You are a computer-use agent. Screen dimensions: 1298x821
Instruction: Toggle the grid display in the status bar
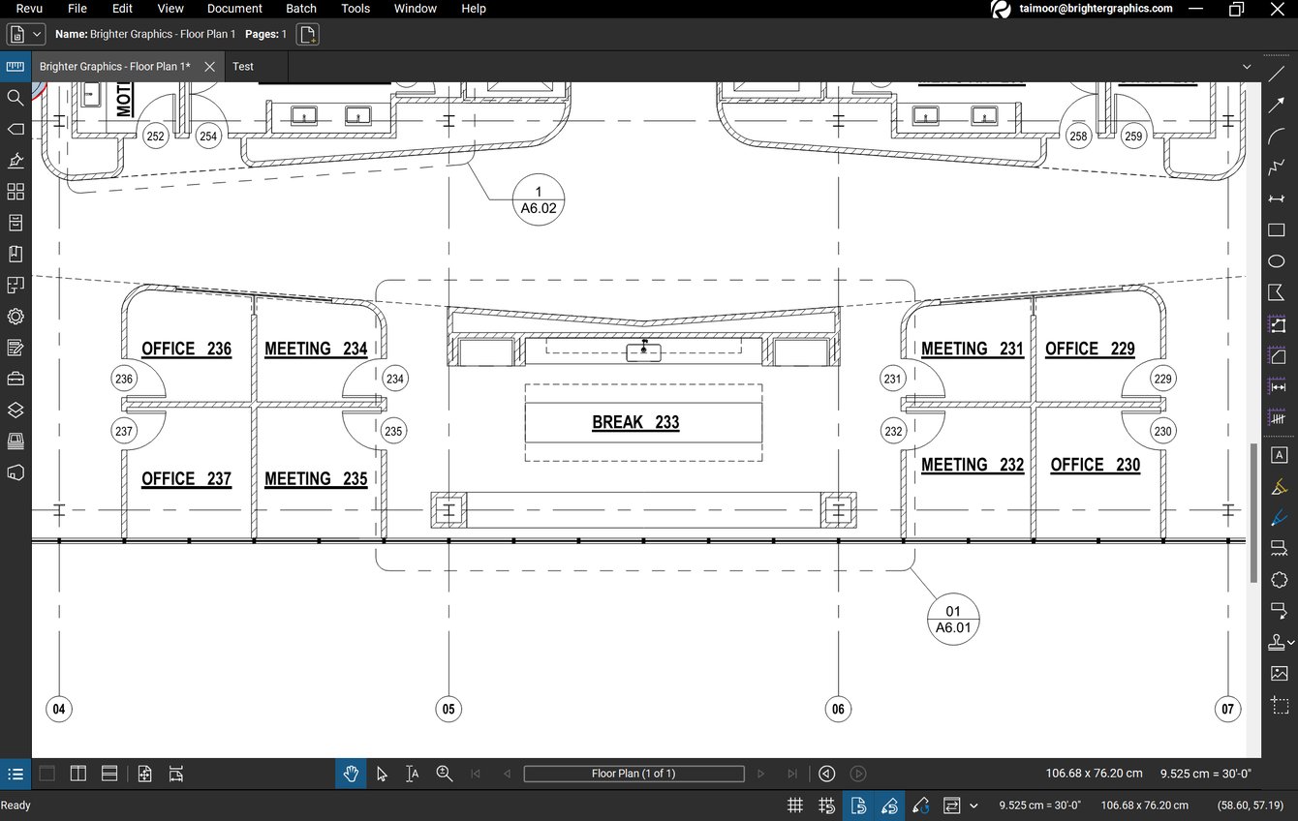pos(794,805)
